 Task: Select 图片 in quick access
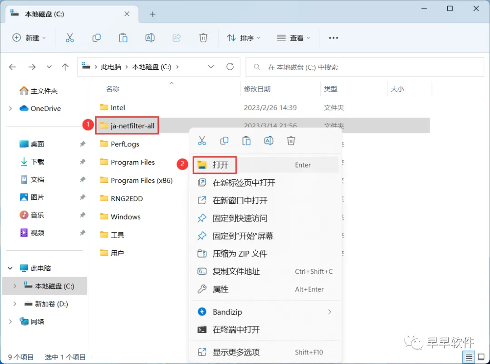[32, 197]
